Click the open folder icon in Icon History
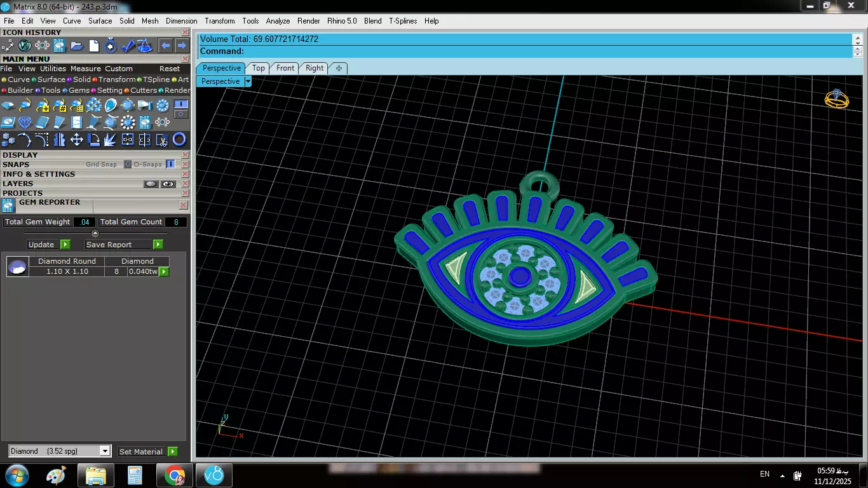The width and height of the screenshot is (868, 488). click(77, 46)
